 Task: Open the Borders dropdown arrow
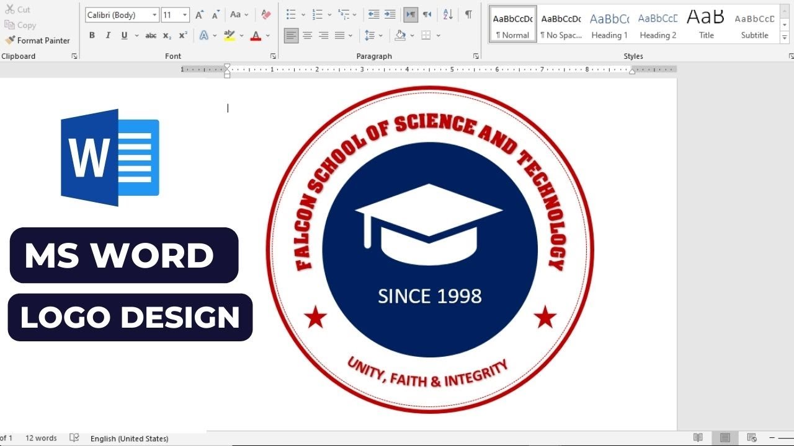click(439, 36)
